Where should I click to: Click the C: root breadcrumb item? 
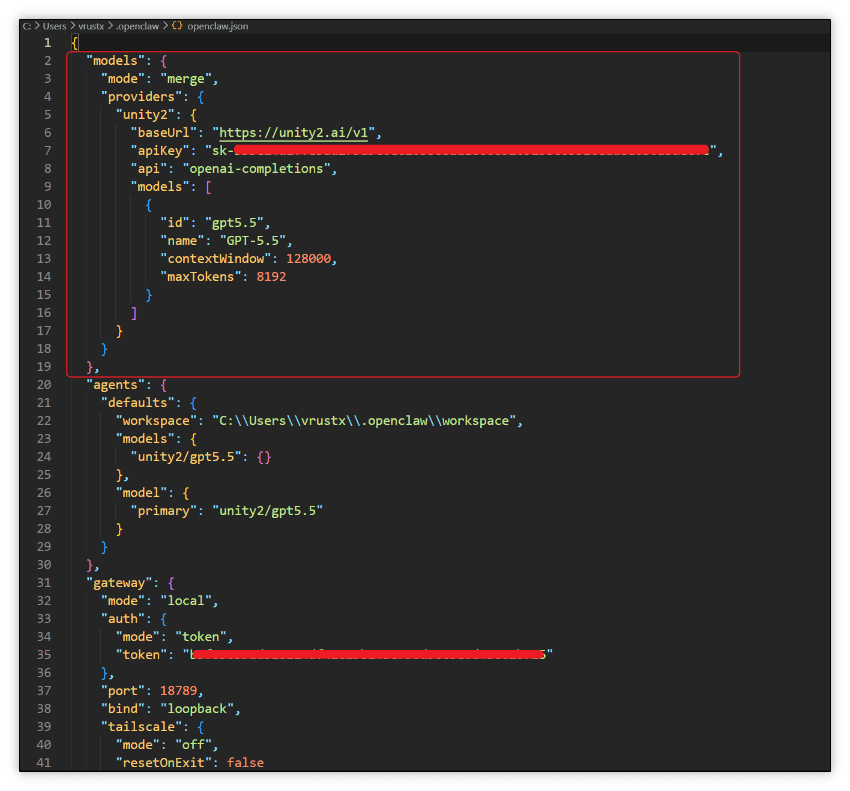coord(27,26)
